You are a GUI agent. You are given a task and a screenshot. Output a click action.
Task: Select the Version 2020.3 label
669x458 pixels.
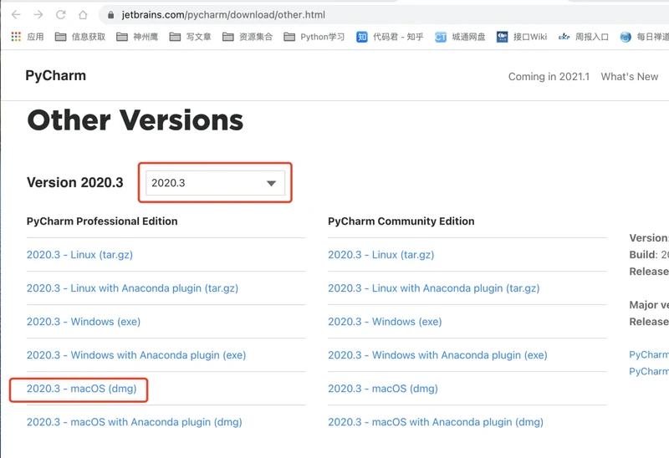click(x=75, y=182)
